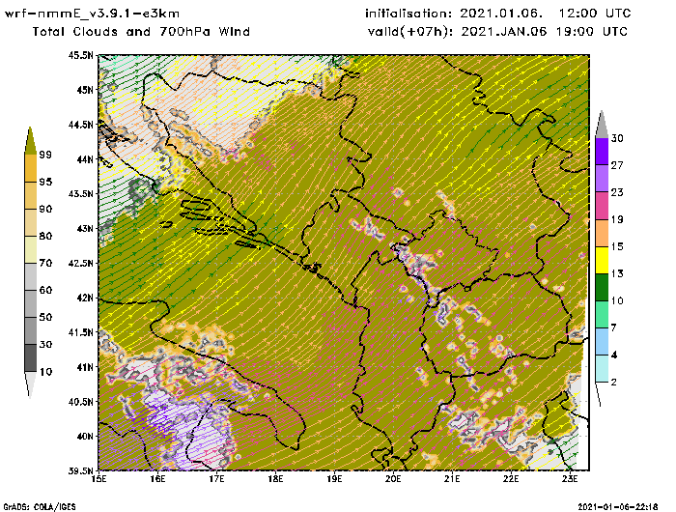Select the 95–99 gold cloud legend swatch
Viewport: 676px width, 512px height.
pos(31,168)
